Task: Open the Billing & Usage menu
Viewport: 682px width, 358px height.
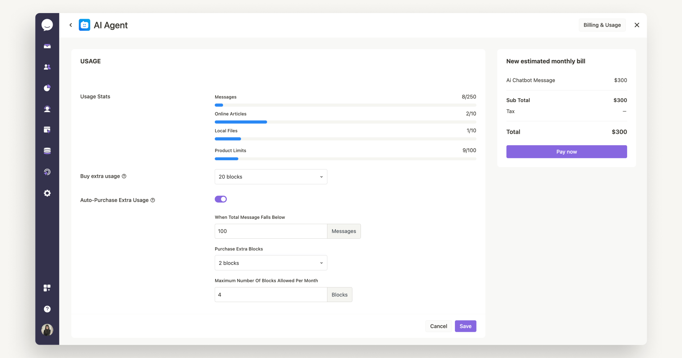Action: coord(602,25)
